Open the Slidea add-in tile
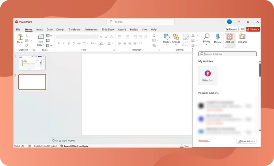The image size is (274, 166). pyautogui.click(x=207, y=75)
